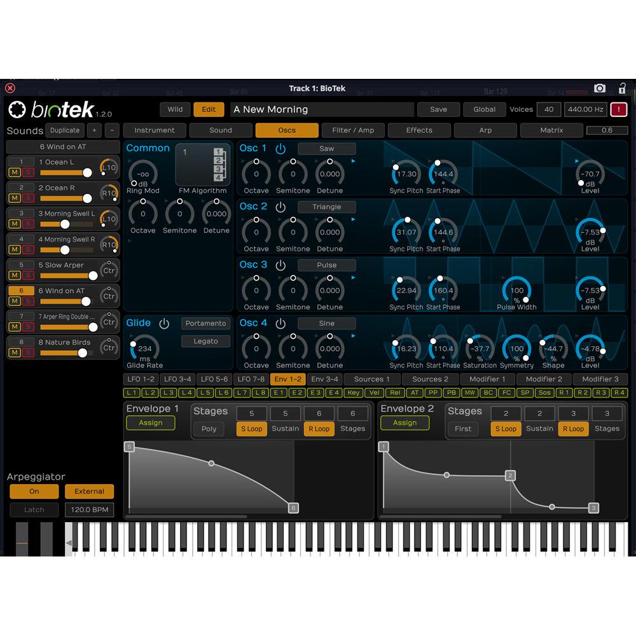636x636 pixels.
Task: Click Assign under Envelope 1
Action: point(150,423)
